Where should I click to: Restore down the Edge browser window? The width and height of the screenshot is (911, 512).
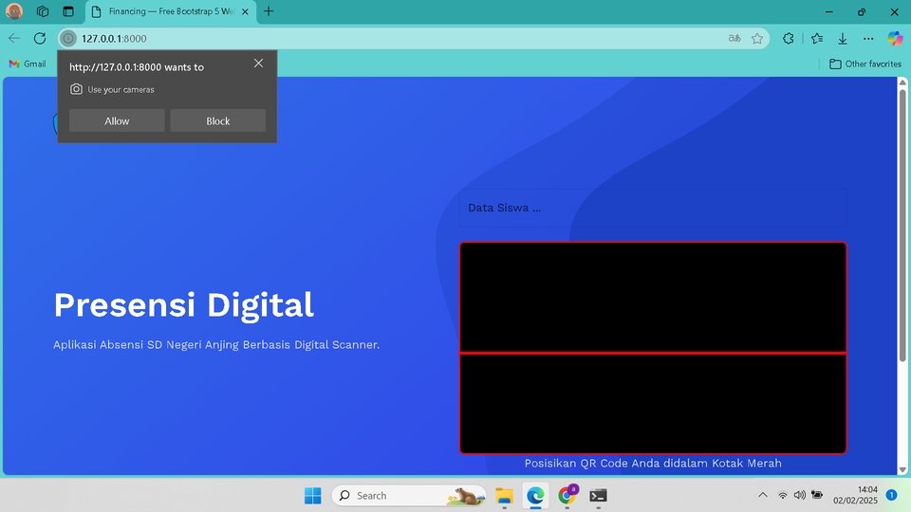coord(862,11)
